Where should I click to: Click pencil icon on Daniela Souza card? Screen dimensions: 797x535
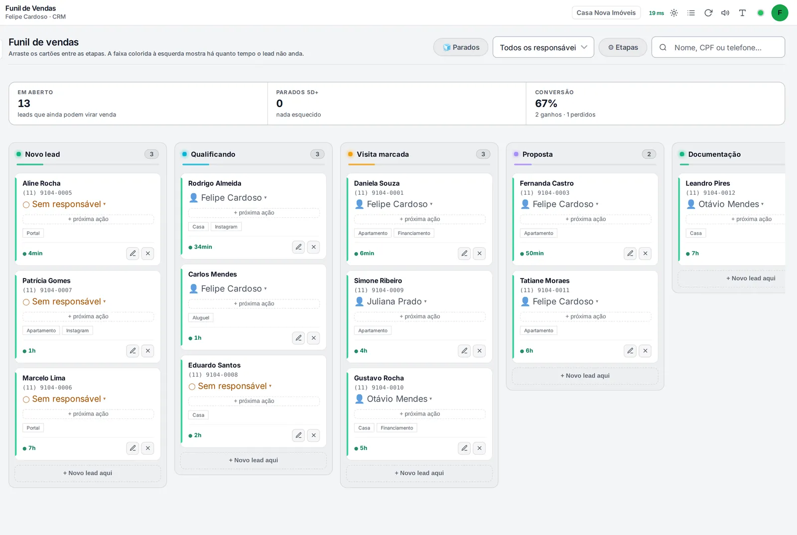coord(464,254)
